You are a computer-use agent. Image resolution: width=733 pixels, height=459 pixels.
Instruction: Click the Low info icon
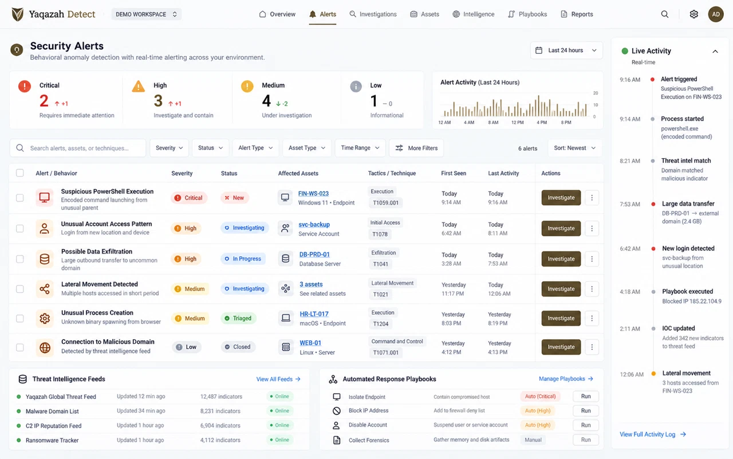[356, 87]
